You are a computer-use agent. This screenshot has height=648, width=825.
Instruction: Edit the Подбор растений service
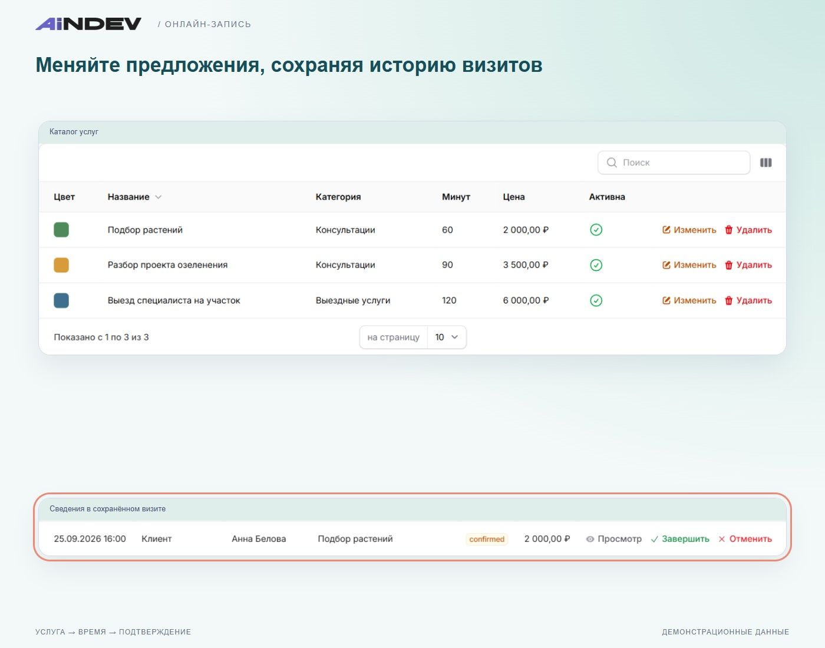pyautogui.click(x=689, y=230)
